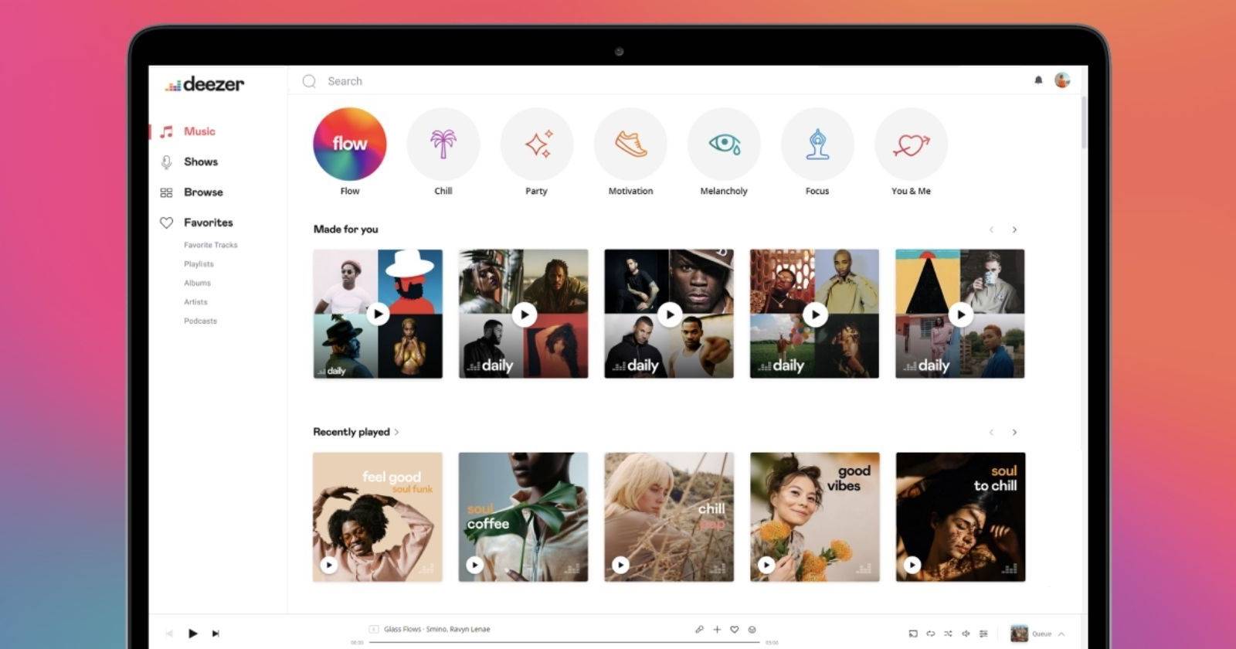Select the Melancholy eye icon
Image resolution: width=1236 pixels, height=649 pixels.
724,144
